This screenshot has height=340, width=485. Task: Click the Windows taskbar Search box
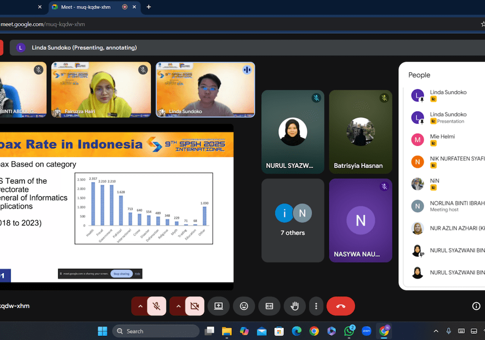pos(156,331)
